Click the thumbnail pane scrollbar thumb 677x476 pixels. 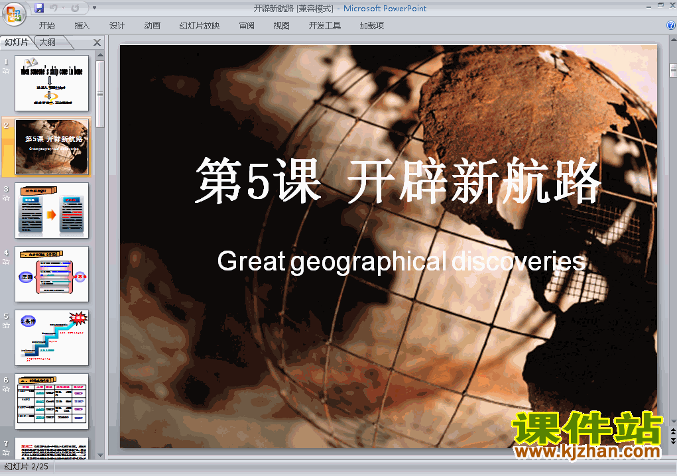point(100,94)
